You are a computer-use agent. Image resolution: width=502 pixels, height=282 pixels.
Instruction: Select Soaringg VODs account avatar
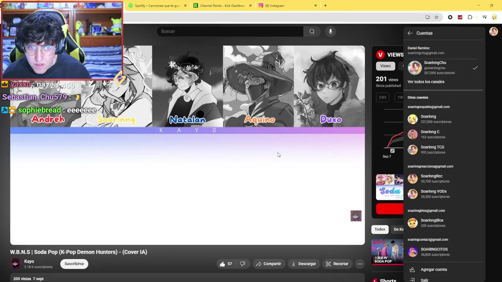click(x=413, y=194)
